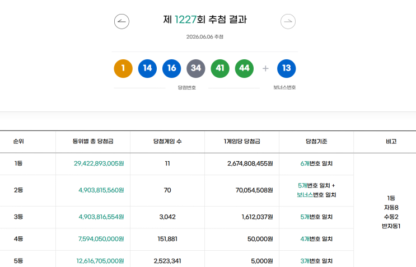Go to the previous draw with left arrow
This screenshot has width=416, height=267.
(x=121, y=21)
